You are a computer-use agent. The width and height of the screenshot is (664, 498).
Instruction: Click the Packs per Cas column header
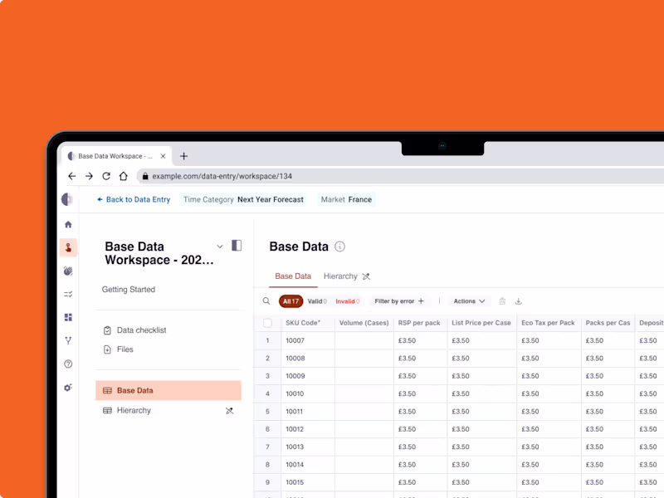[608, 323]
